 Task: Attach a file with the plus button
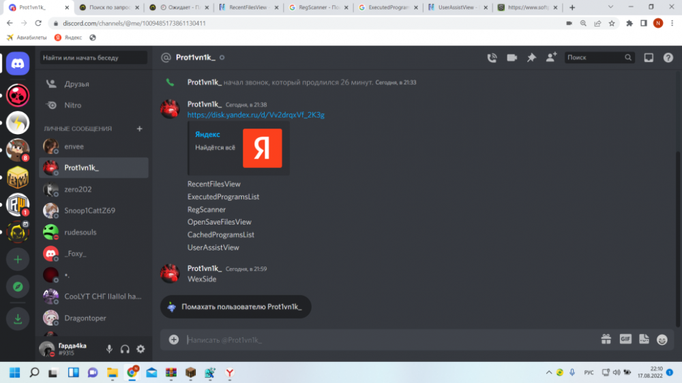click(173, 339)
